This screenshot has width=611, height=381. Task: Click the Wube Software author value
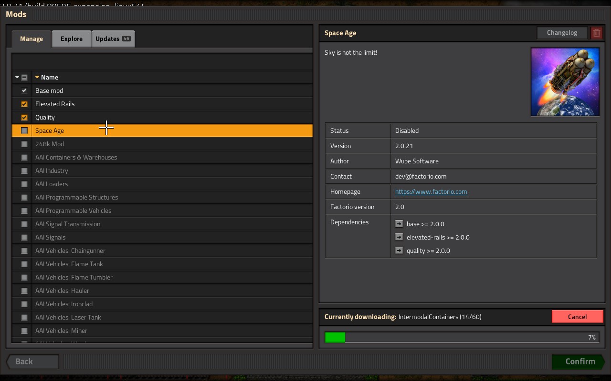(417, 161)
